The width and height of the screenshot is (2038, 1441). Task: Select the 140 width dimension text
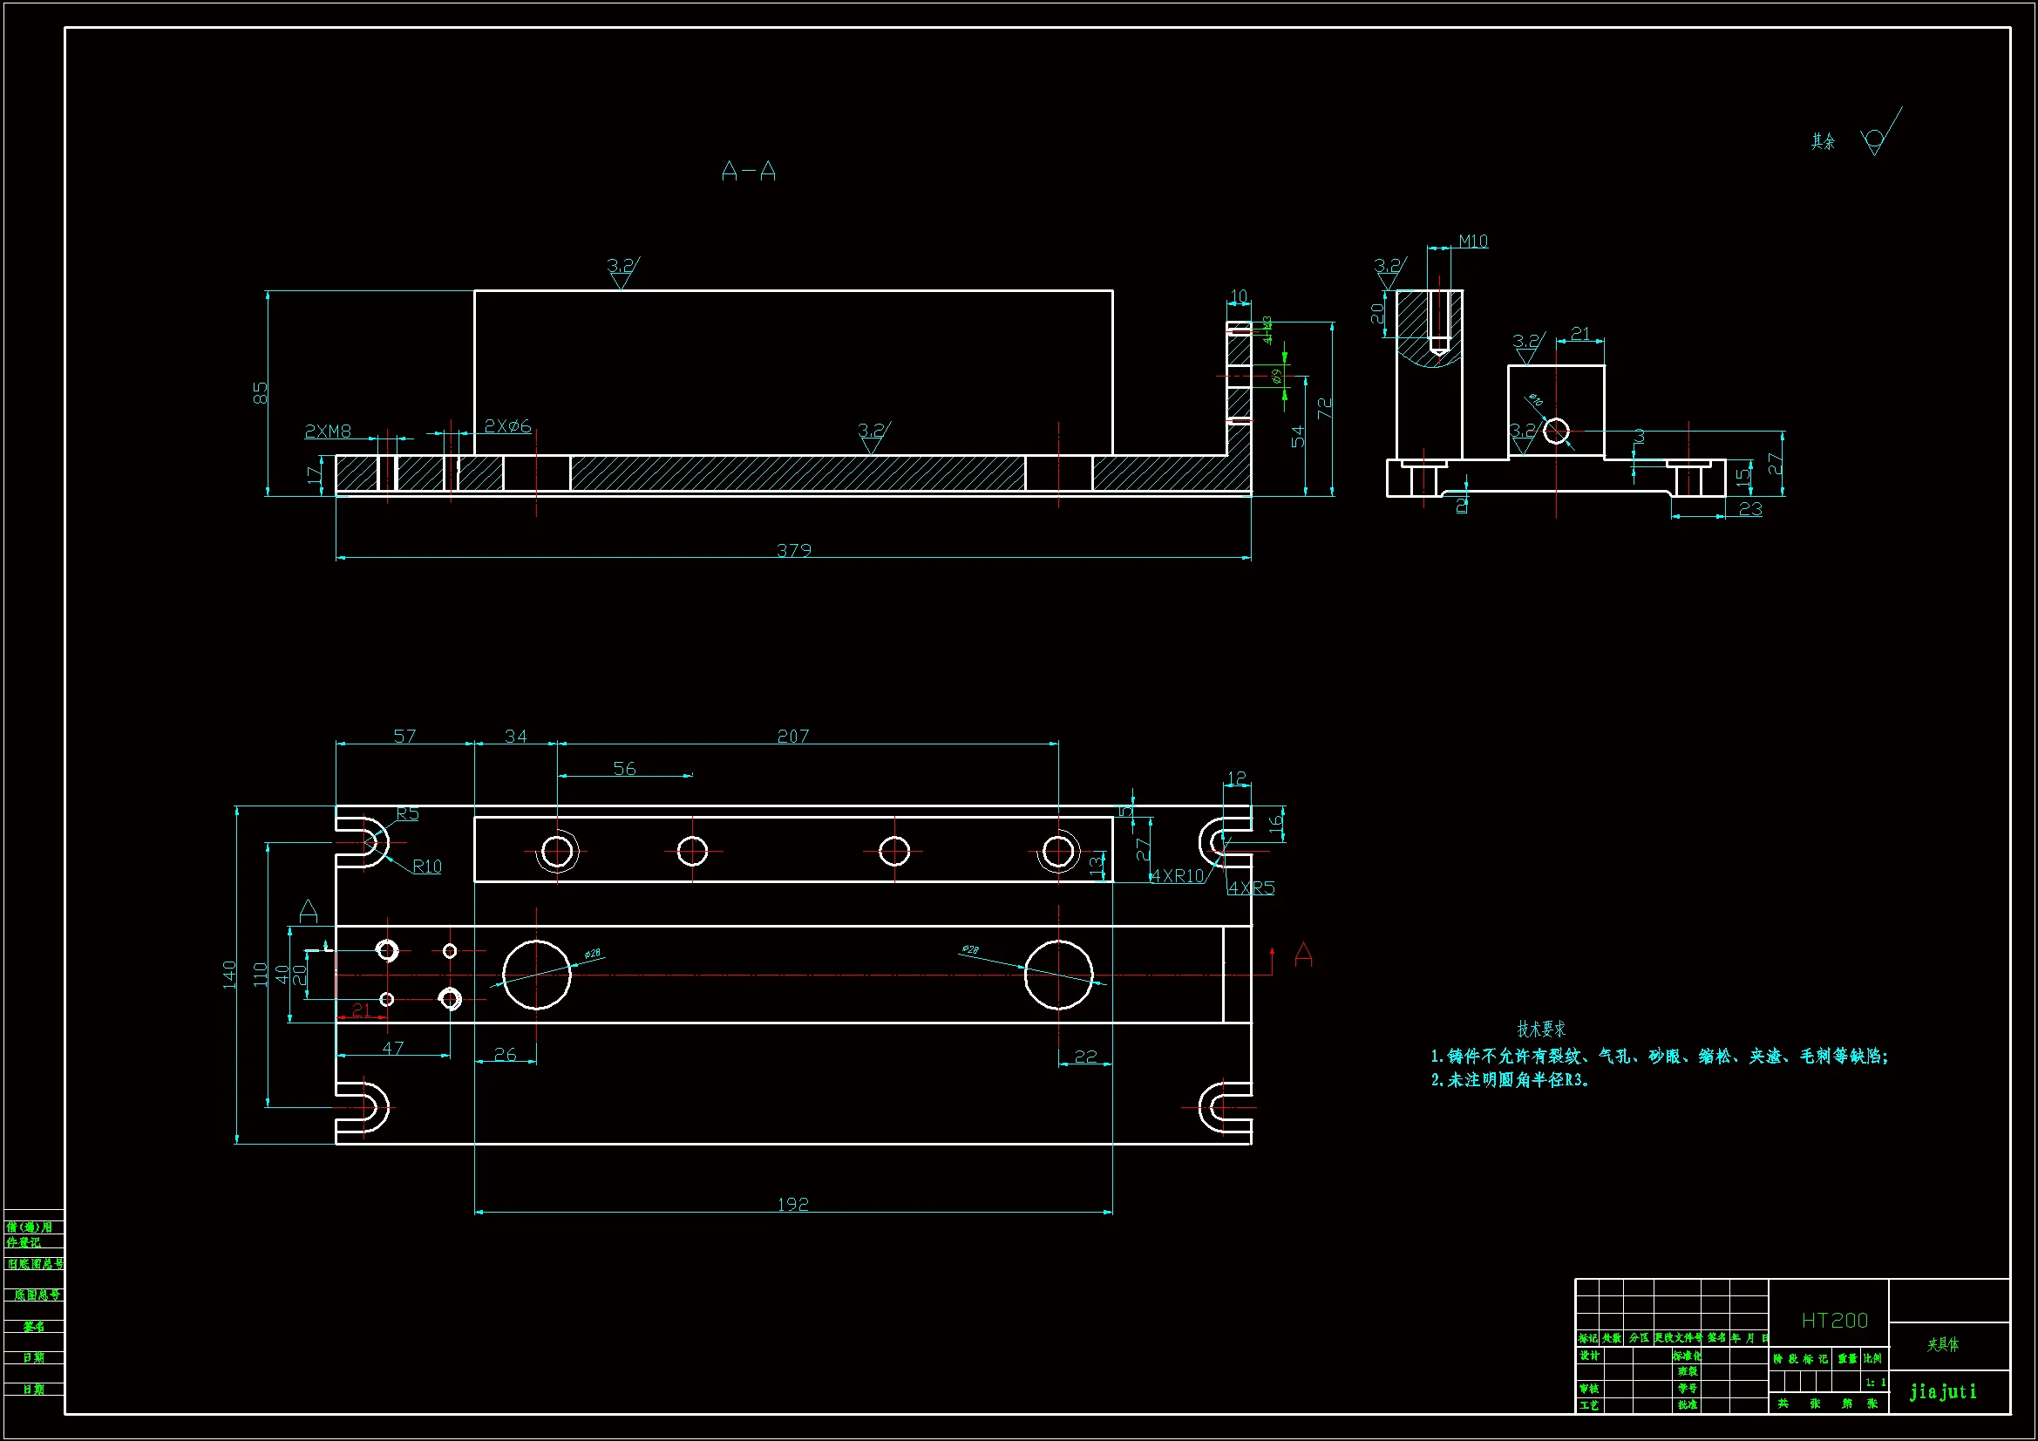pos(229,974)
